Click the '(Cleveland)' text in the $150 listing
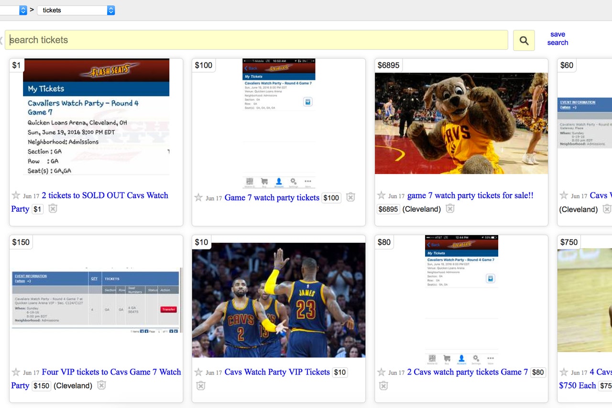The width and height of the screenshot is (612, 408). 73,386
